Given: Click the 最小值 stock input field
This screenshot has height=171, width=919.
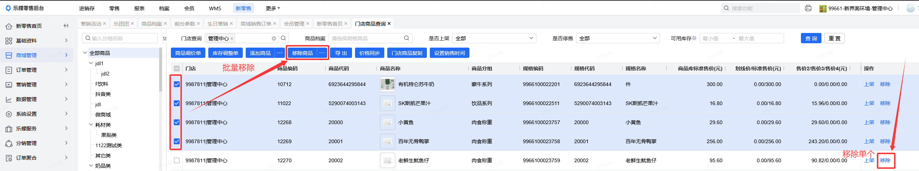Looking at the screenshot, I should (715, 38).
